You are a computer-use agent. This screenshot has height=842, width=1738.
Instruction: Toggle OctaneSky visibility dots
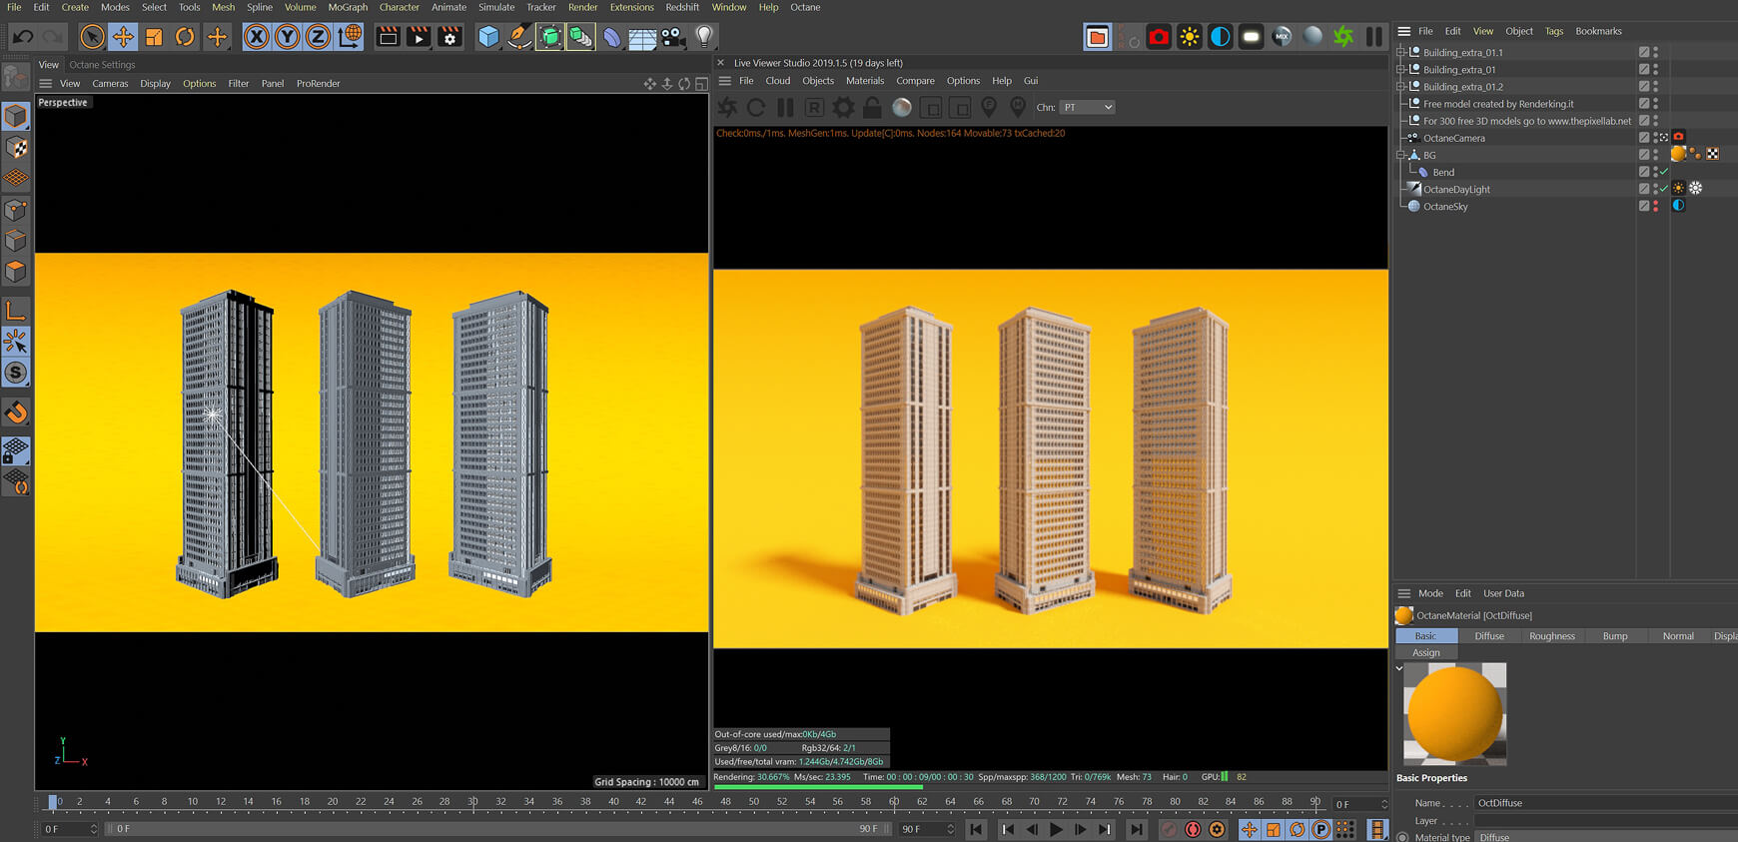pyautogui.click(x=1655, y=206)
